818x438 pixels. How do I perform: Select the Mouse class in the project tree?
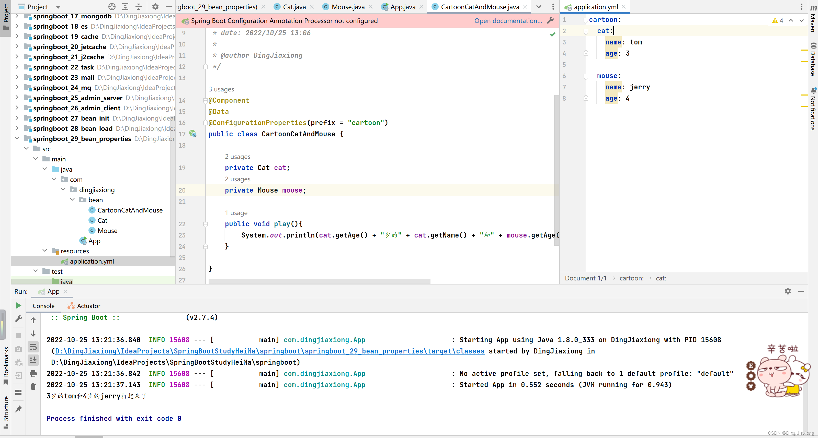tap(107, 231)
